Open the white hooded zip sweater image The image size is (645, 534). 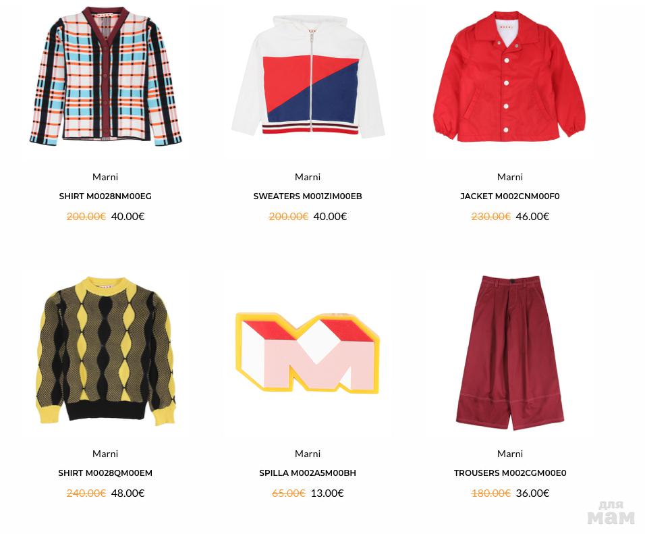(308, 76)
